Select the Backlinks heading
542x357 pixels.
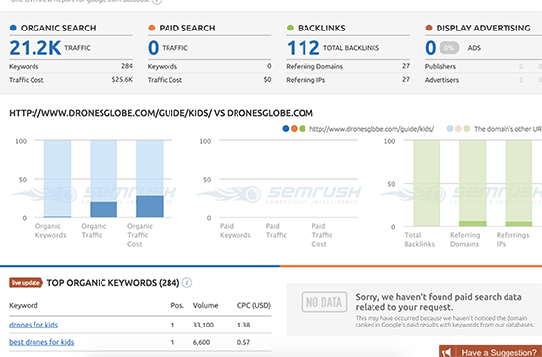(321, 28)
